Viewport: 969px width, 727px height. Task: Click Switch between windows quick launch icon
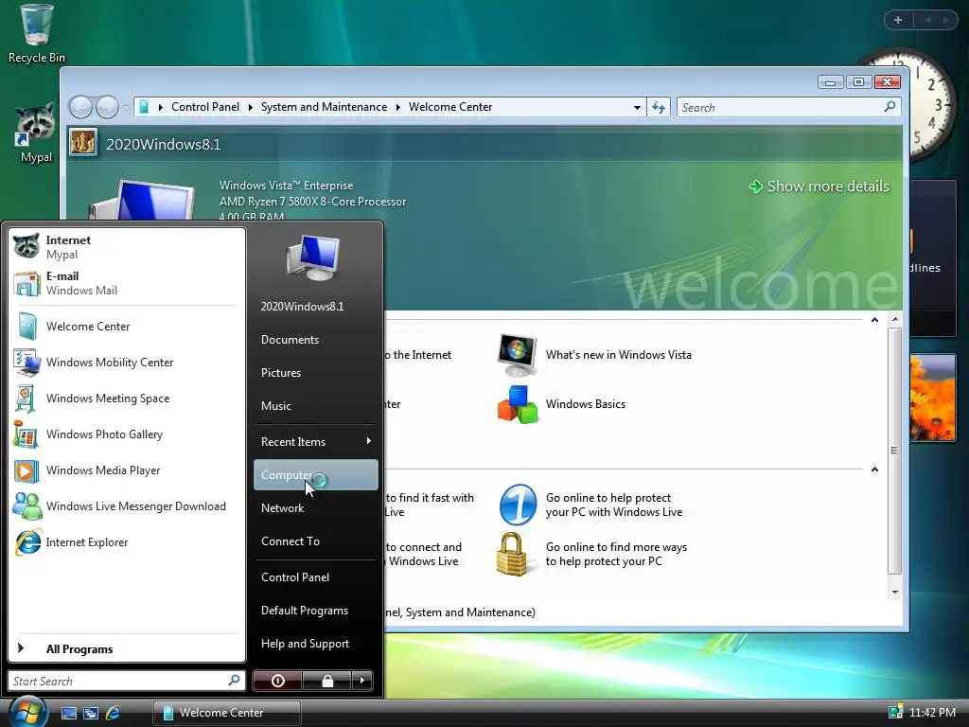pyautogui.click(x=91, y=713)
